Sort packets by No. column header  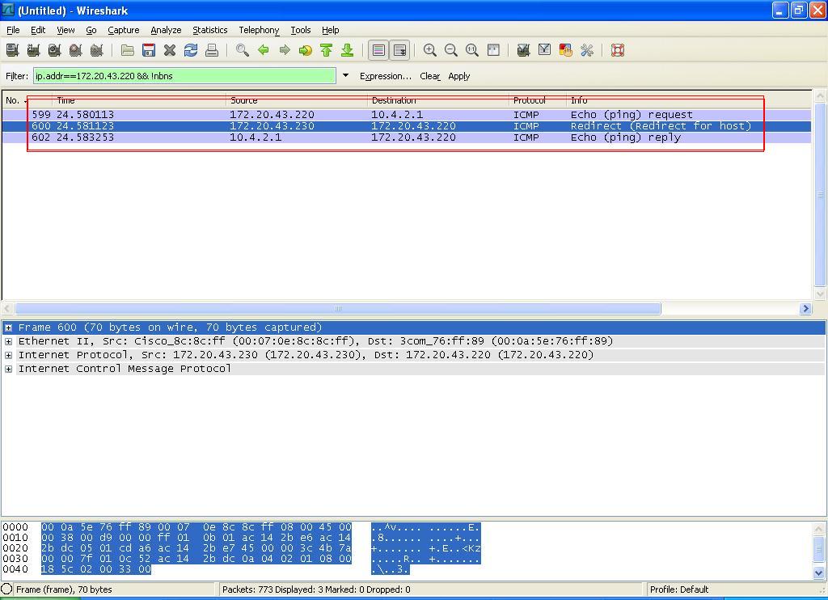[x=27, y=100]
